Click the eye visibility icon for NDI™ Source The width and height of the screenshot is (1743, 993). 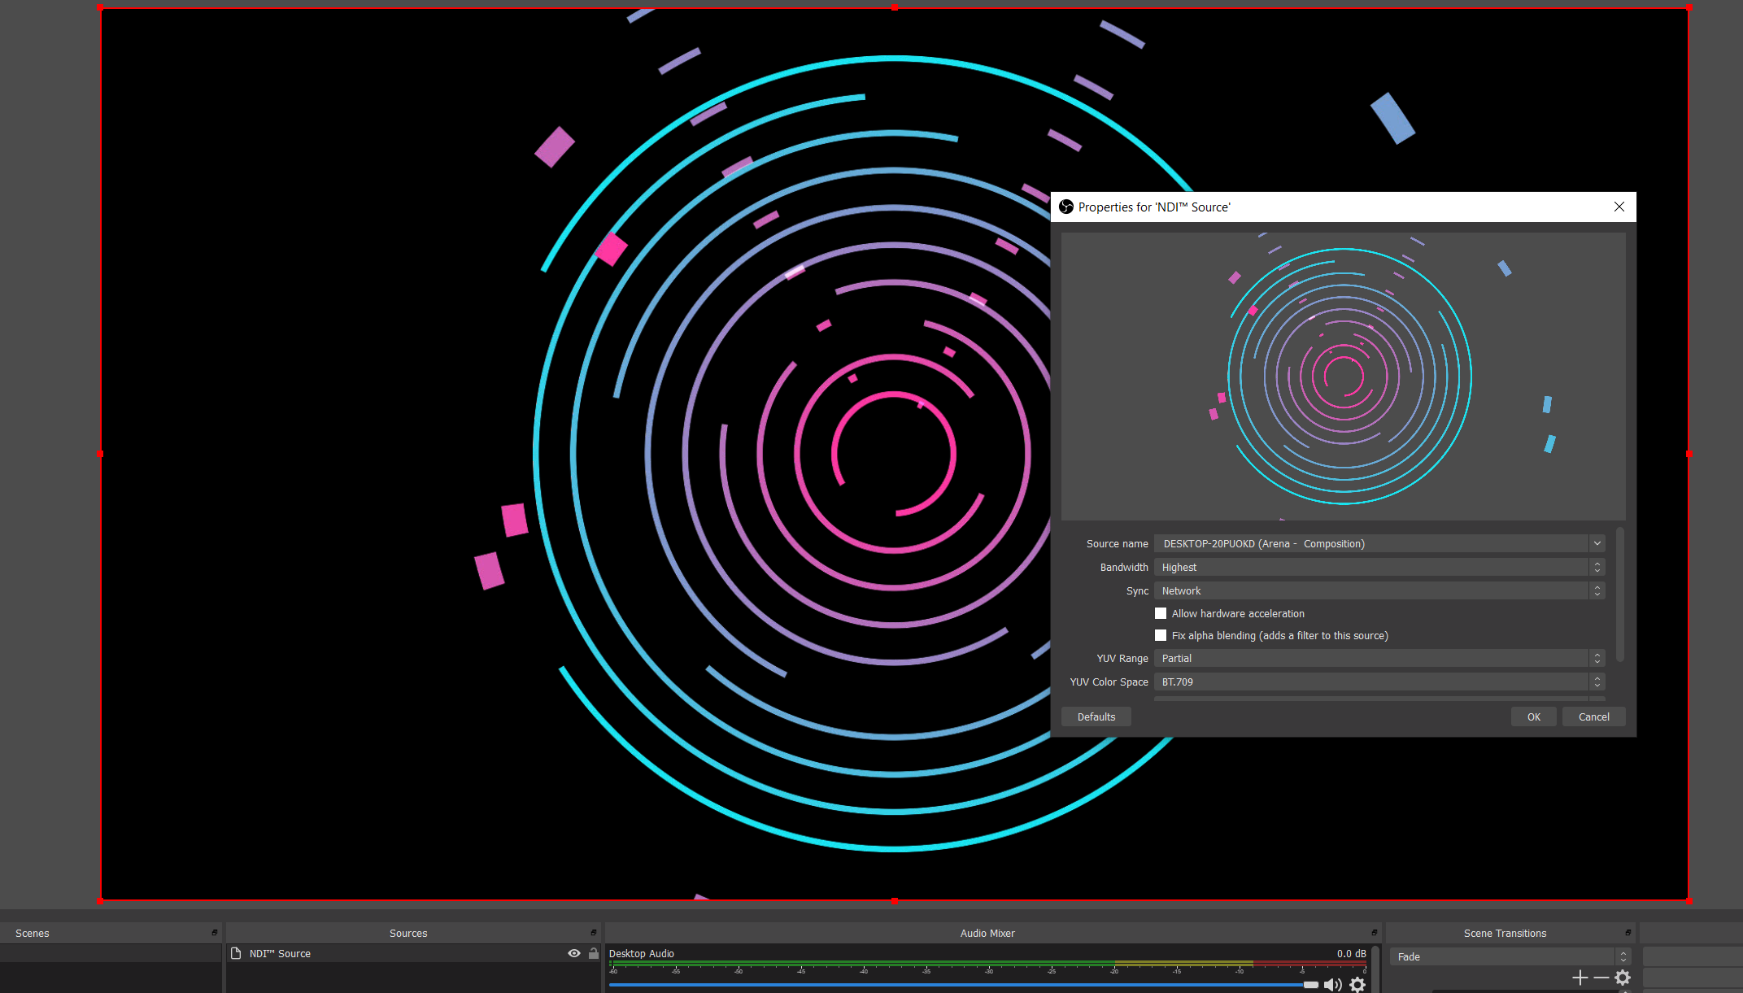click(x=574, y=953)
